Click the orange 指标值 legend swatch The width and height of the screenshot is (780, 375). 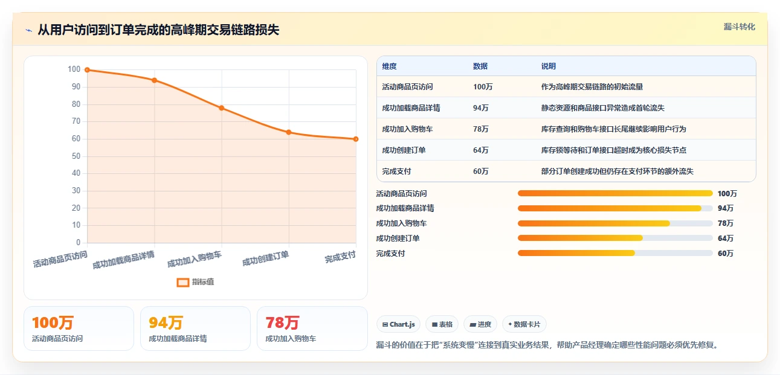click(183, 282)
